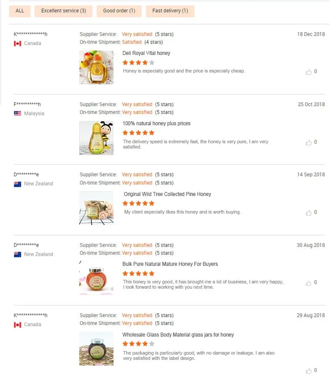Like the Deli Royal Vital honey review

point(309,72)
